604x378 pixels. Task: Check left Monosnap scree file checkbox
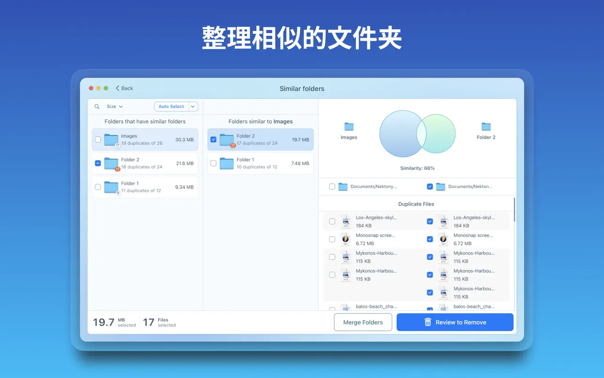tap(332, 239)
